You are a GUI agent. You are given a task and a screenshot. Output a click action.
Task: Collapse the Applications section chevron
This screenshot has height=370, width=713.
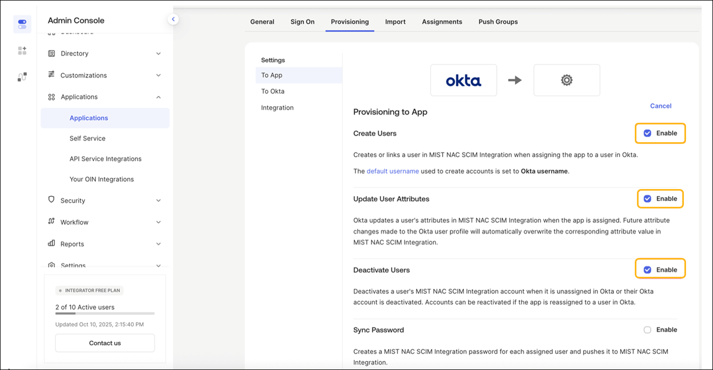[159, 97]
